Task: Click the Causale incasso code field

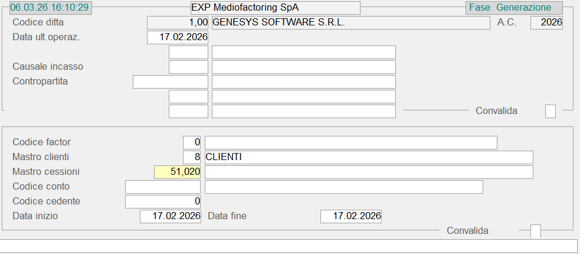Action: coord(188,67)
